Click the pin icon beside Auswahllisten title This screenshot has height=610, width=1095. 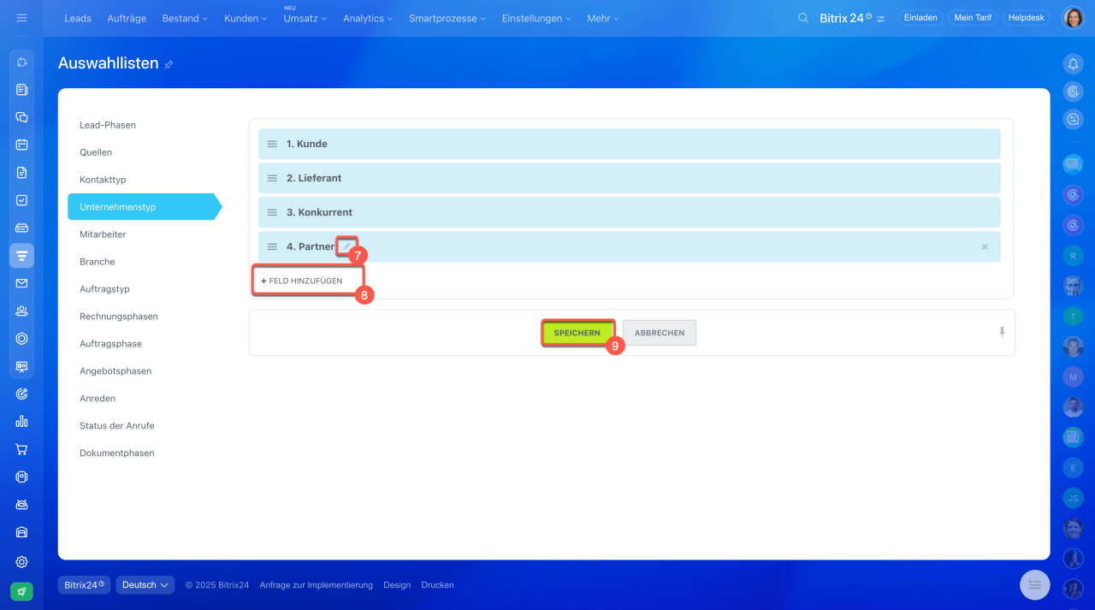(169, 64)
